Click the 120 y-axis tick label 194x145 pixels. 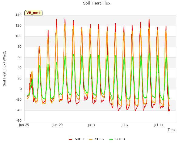tap(18, 25)
